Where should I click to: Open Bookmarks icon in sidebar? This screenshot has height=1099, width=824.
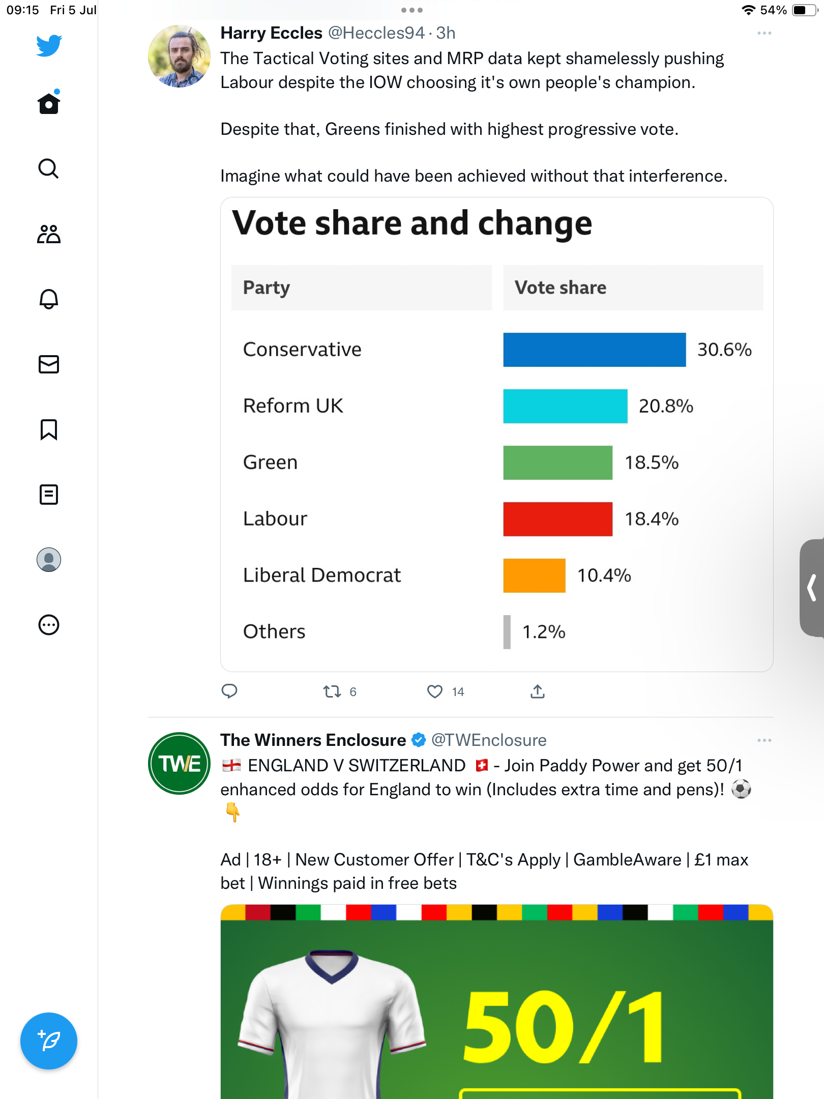(49, 429)
